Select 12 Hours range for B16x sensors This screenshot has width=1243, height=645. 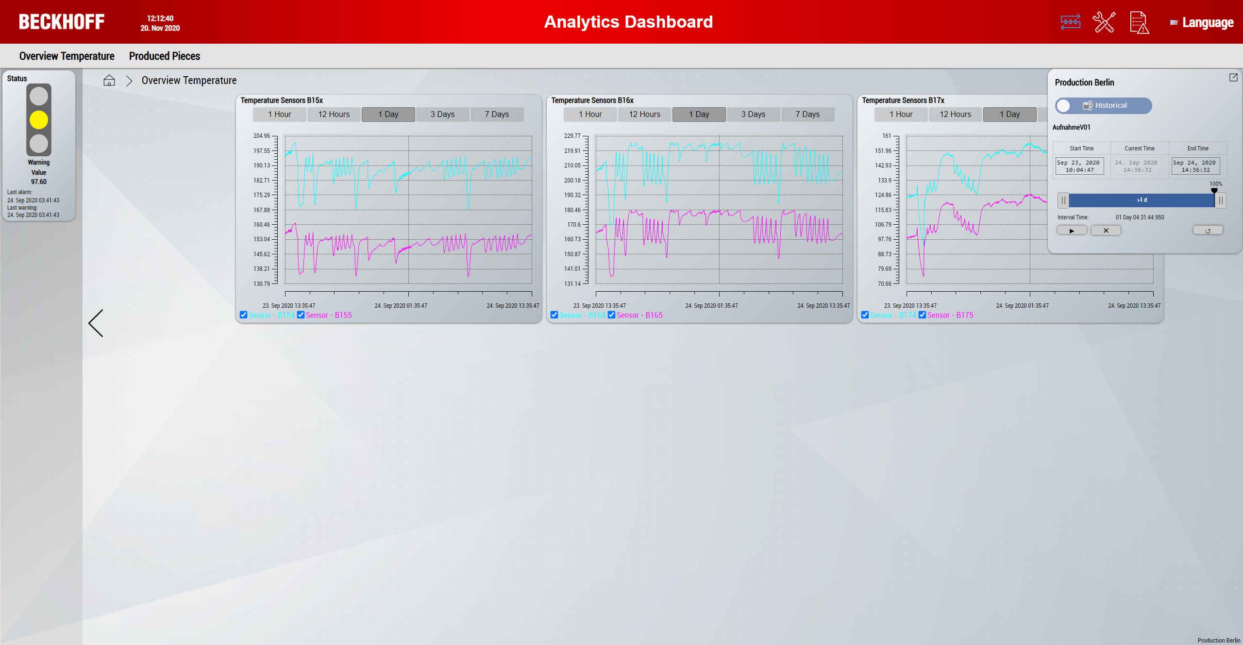click(645, 115)
